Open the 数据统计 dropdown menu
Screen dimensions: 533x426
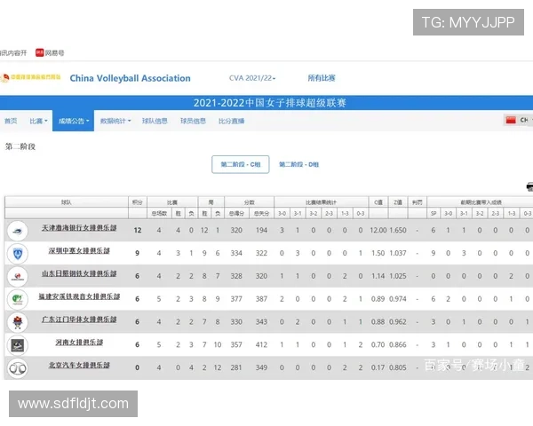[115, 121]
